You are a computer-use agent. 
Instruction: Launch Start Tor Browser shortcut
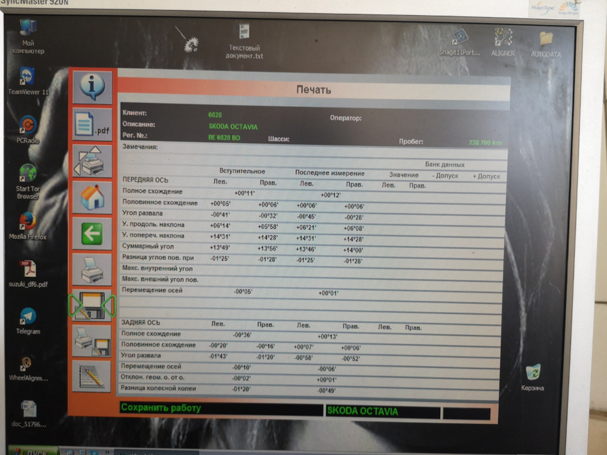click(28, 181)
